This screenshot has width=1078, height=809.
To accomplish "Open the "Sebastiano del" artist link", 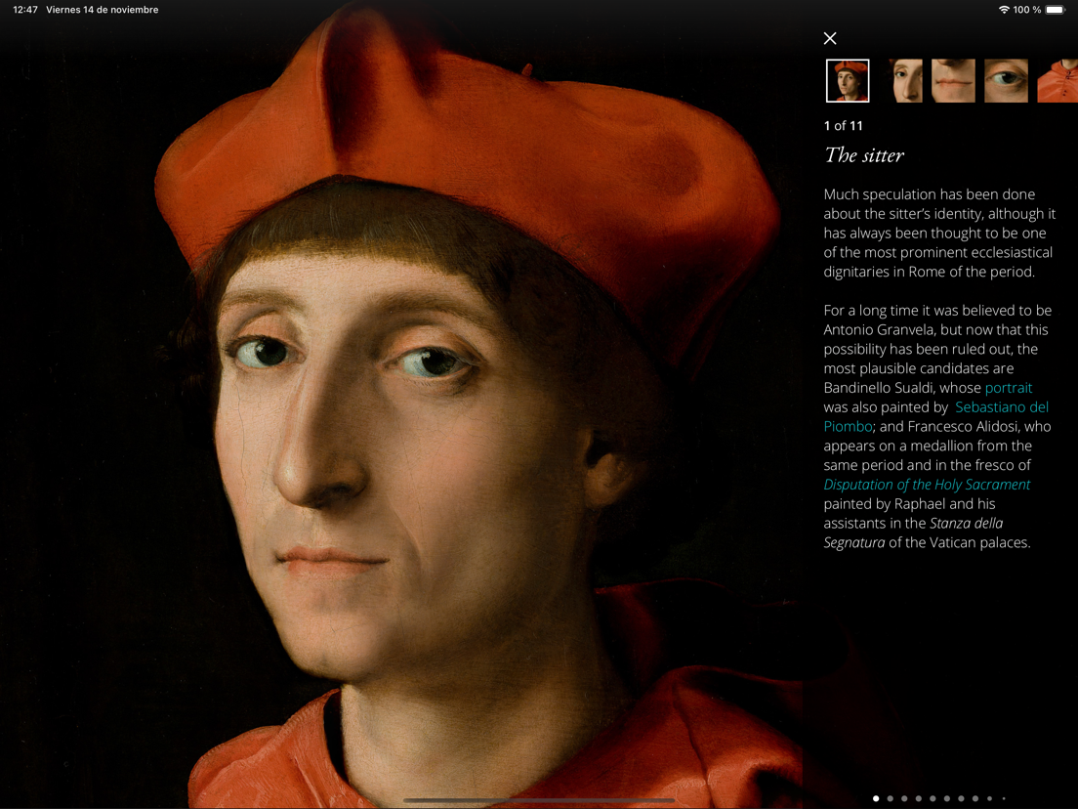I will click(x=1002, y=407).
